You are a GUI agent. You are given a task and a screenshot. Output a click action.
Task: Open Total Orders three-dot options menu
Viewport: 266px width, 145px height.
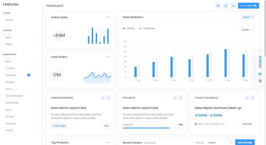coord(108,57)
